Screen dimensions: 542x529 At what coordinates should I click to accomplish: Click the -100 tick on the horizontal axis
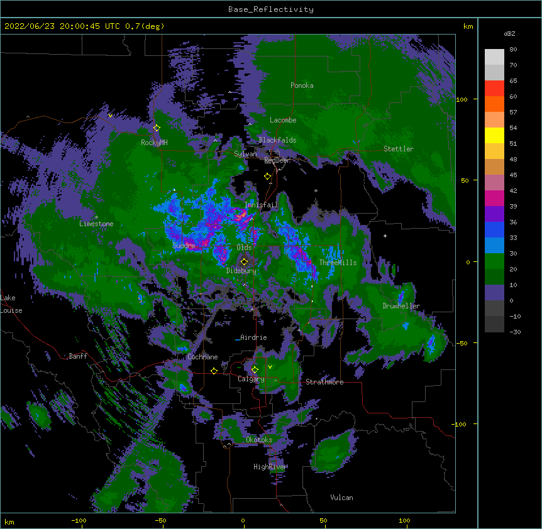pos(79,520)
